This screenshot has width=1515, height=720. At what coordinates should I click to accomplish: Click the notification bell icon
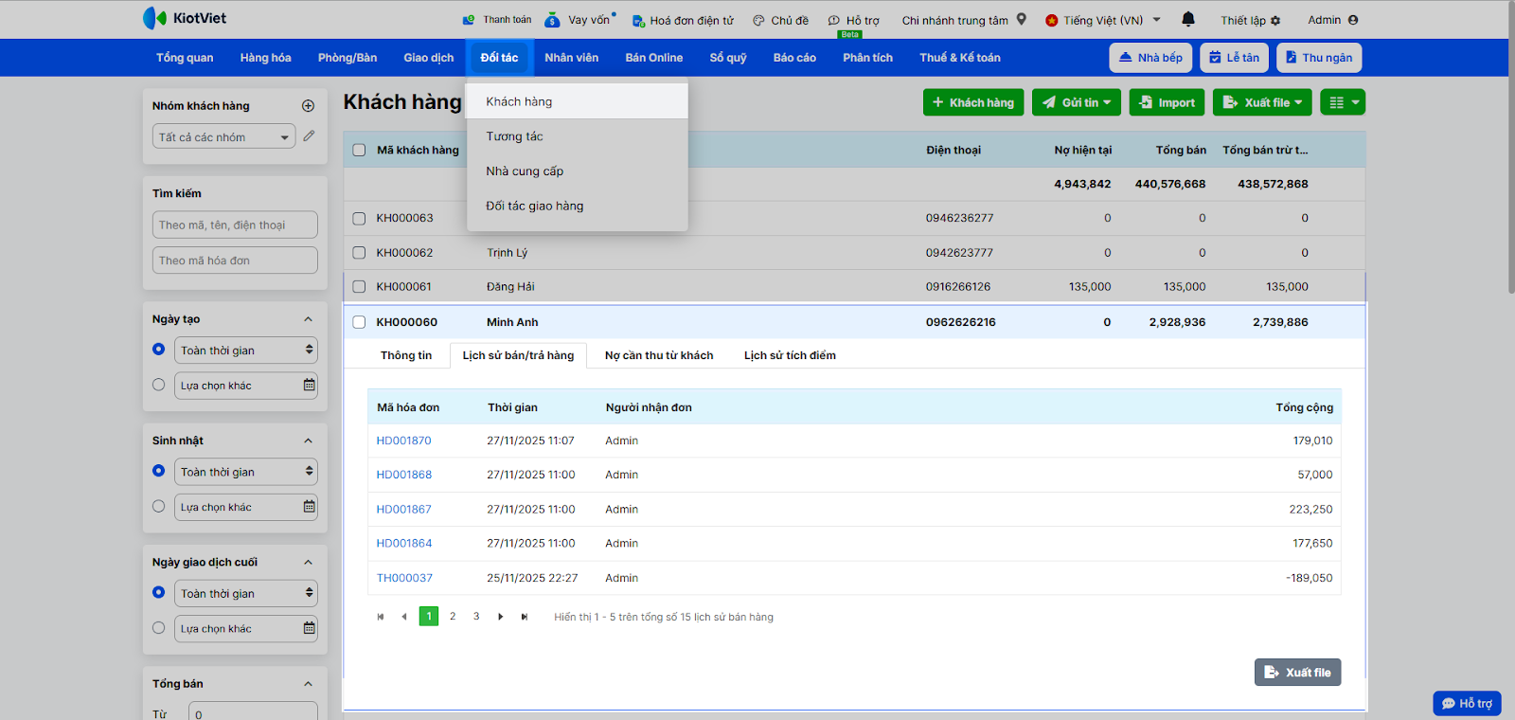tap(1188, 19)
